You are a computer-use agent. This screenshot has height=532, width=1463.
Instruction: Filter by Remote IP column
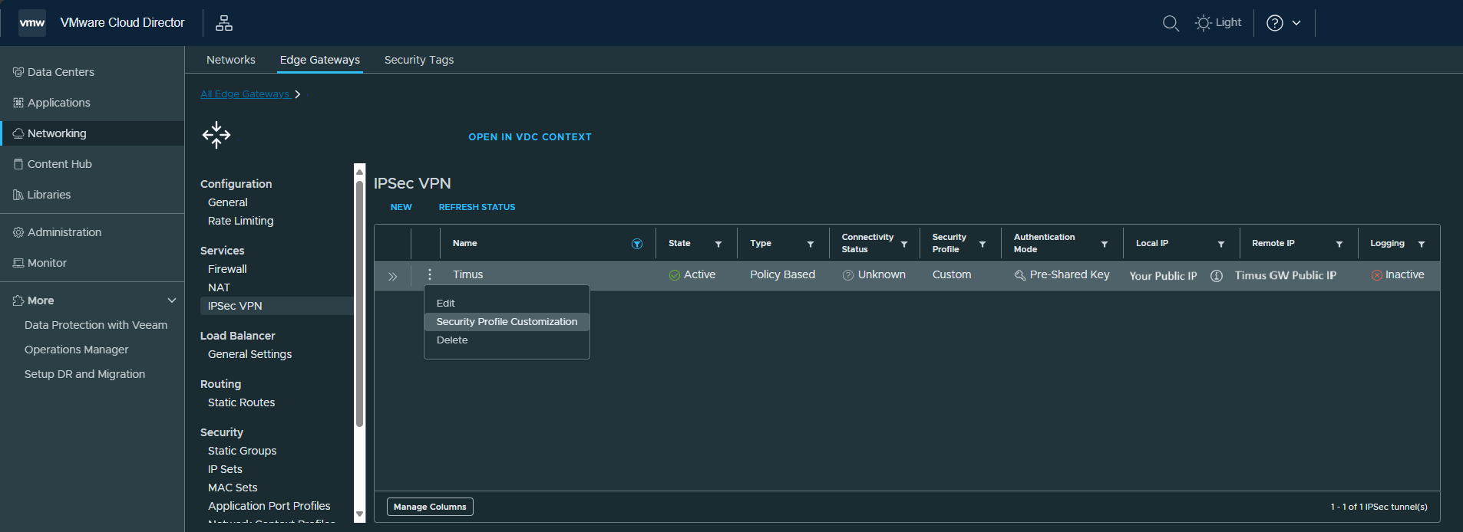coord(1339,244)
